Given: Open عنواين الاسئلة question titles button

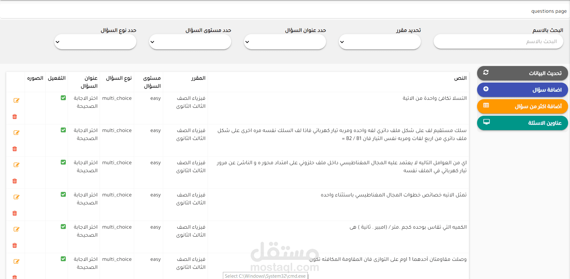Looking at the screenshot, I should pyautogui.click(x=522, y=123).
